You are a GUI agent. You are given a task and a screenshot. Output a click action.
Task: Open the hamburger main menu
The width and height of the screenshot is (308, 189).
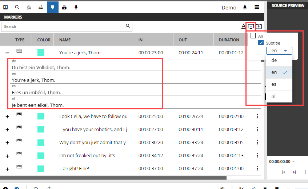[x=257, y=7]
